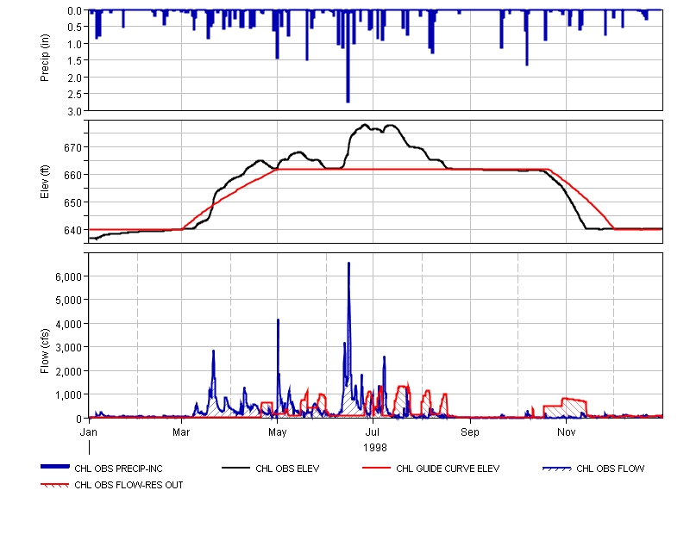Click the hatched CHL OBS FLOW legend swatch

556,469
